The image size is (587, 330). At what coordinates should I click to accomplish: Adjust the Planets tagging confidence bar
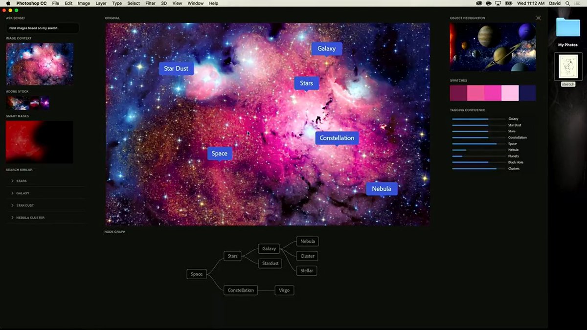[x=479, y=156]
